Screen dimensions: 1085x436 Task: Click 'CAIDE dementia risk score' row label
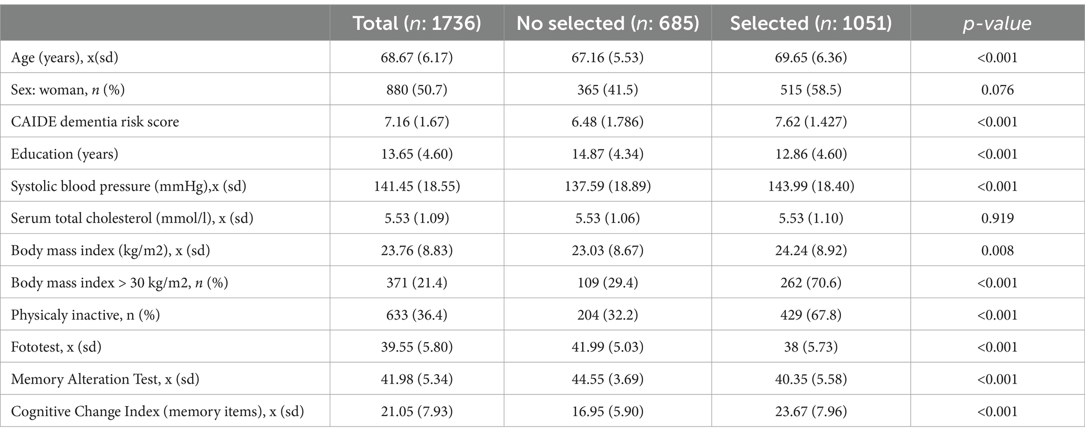click(x=95, y=122)
